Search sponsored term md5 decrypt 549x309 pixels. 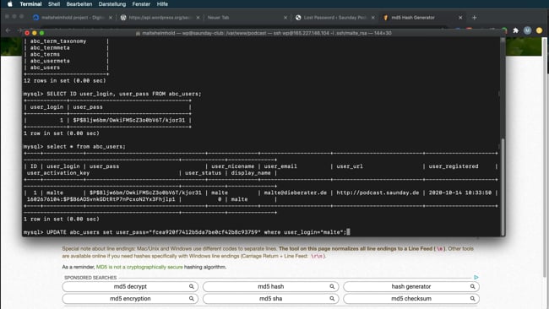[x=130, y=286]
